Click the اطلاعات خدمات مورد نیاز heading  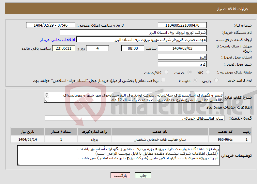tap(229, 107)
